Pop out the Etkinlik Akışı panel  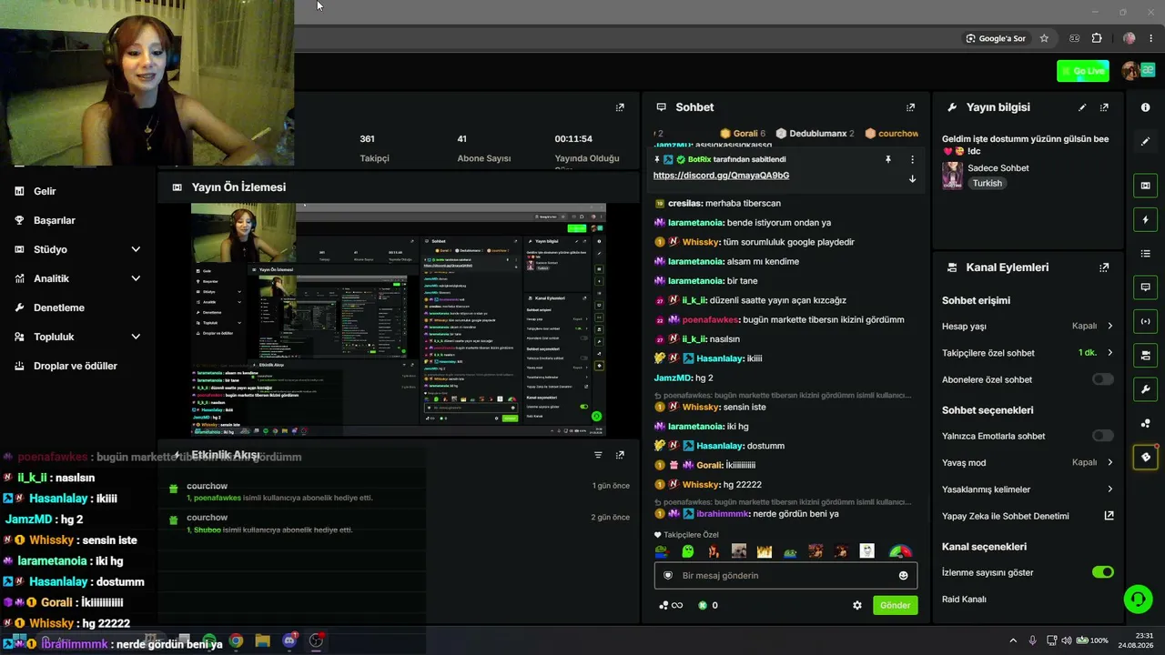pos(620,455)
